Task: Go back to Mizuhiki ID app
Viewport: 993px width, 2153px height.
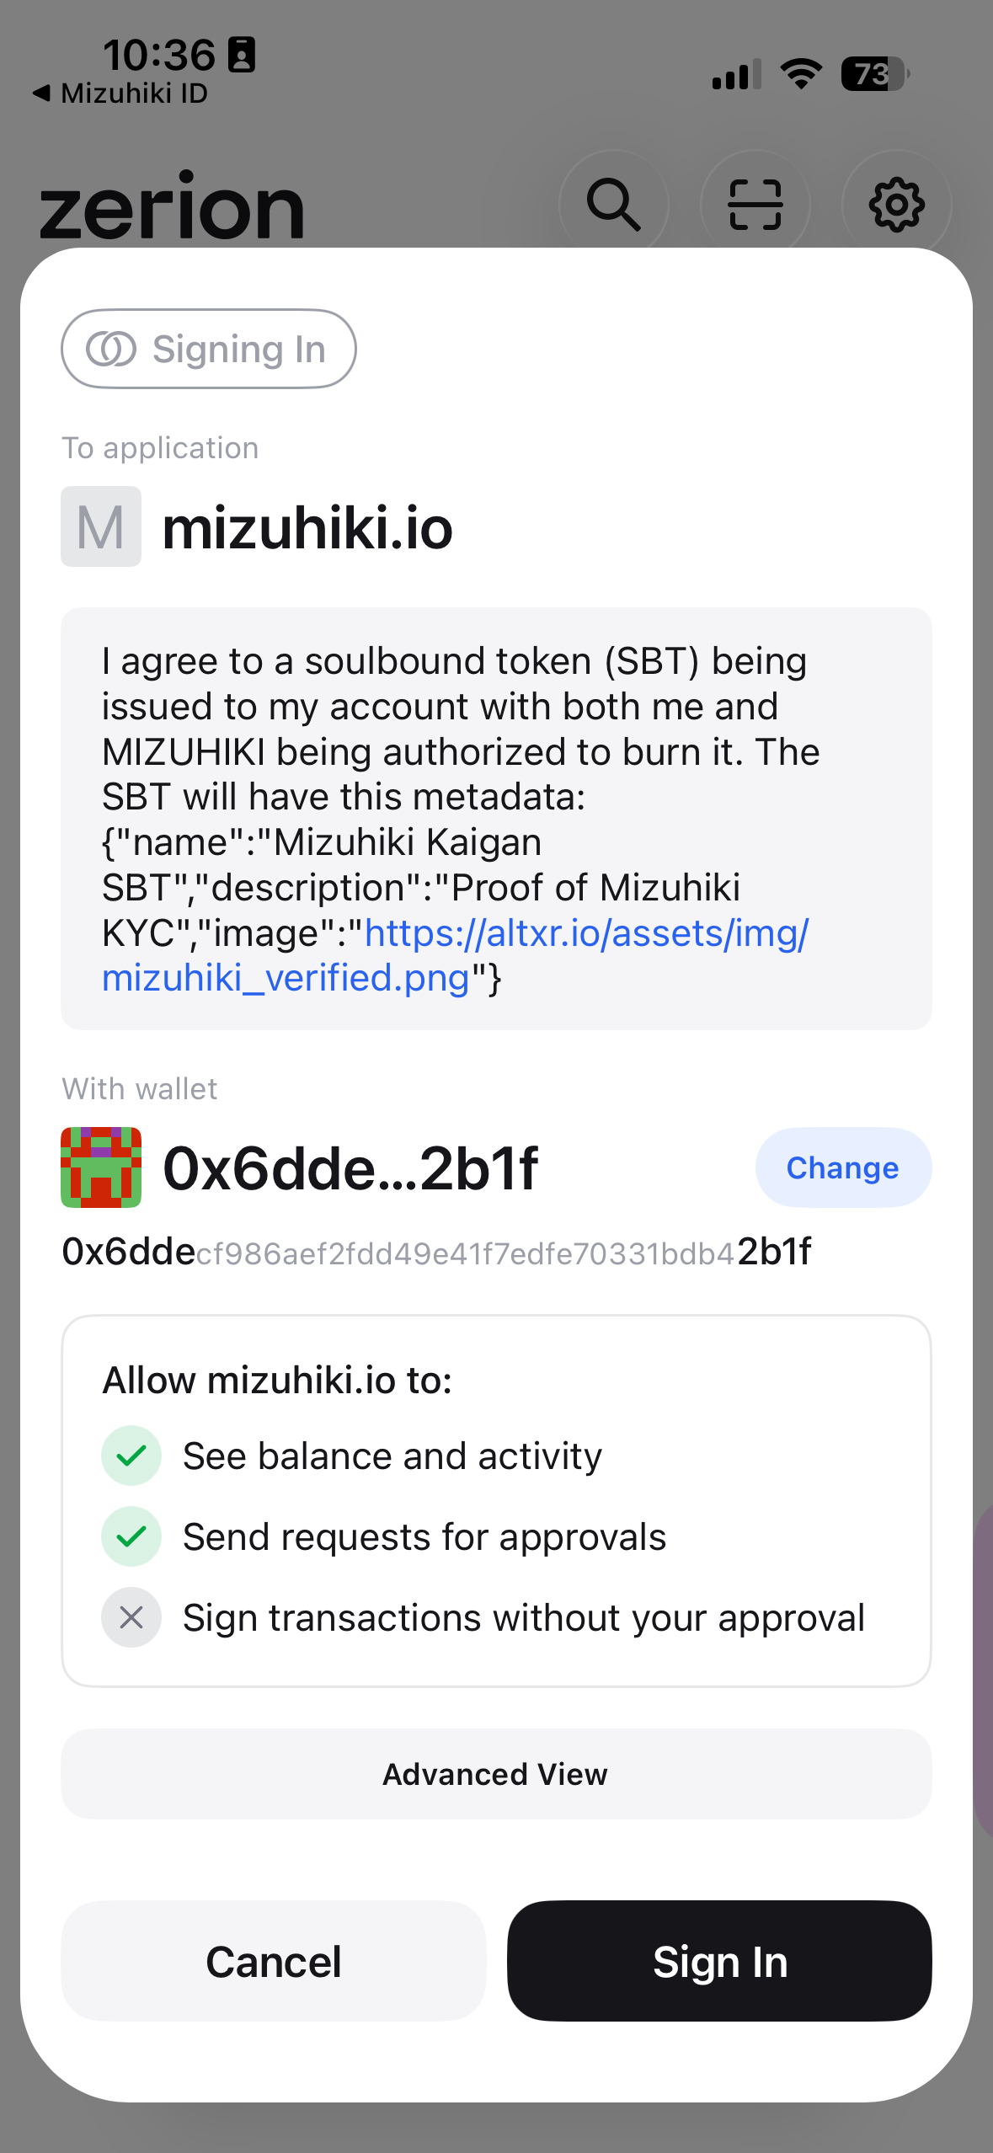Action: pyautogui.click(x=120, y=93)
